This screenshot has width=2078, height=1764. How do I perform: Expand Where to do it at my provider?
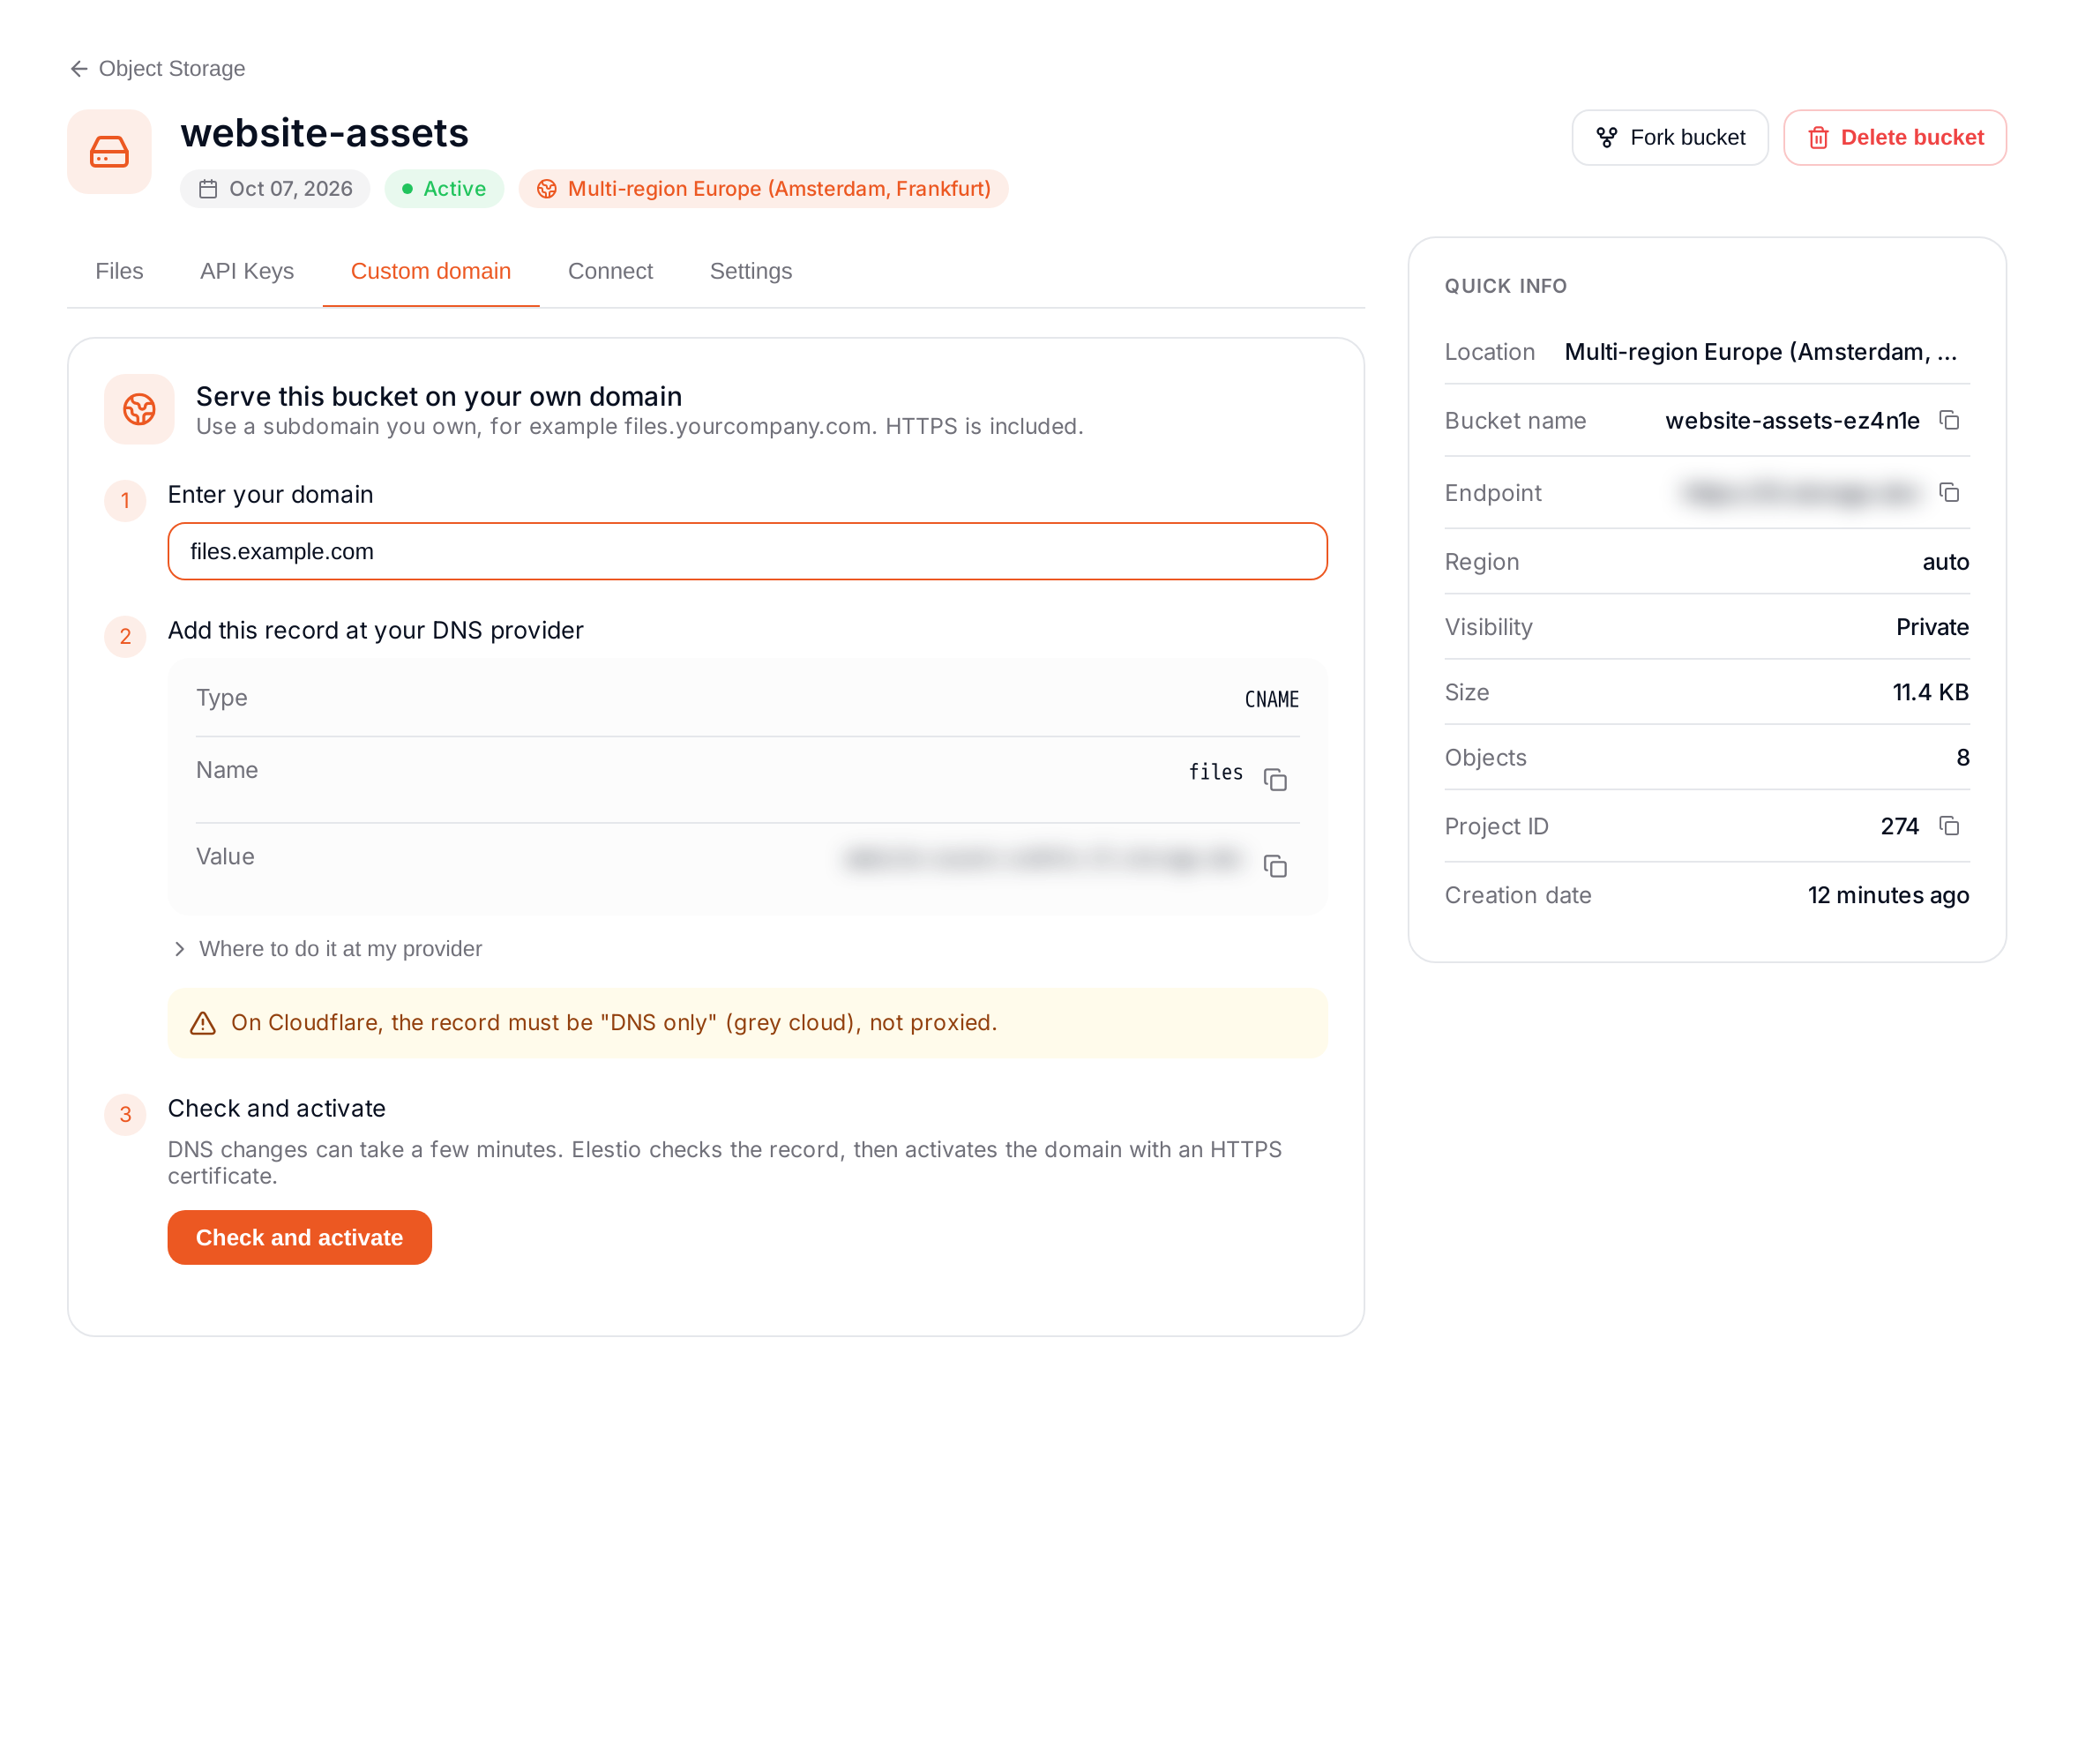[327, 948]
